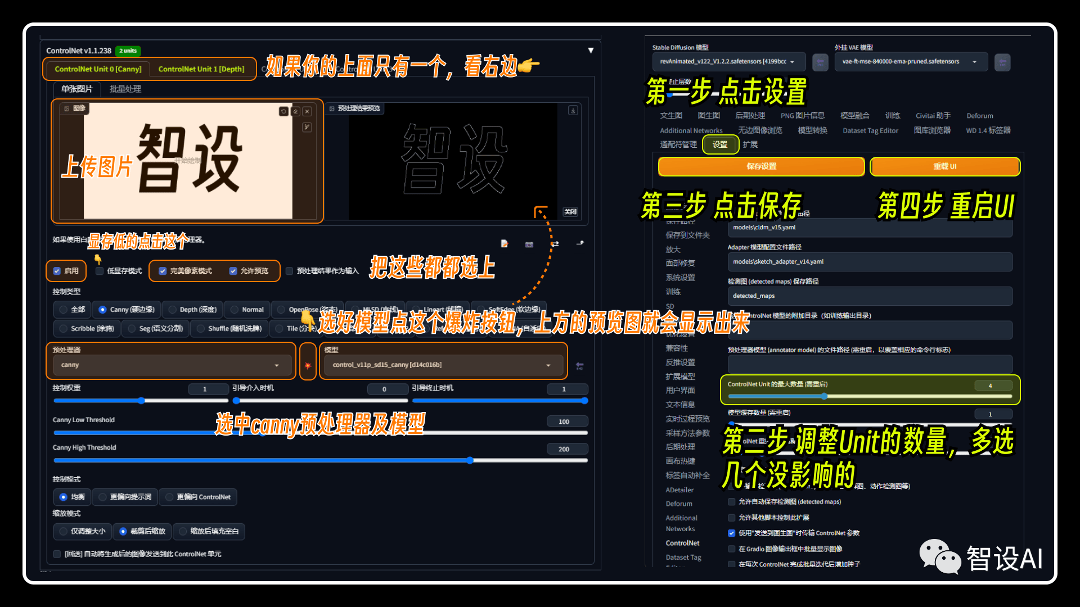Expand the Stable Diffusion checkpoint dropdown
This screenshot has height=607, width=1080.
pyautogui.click(x=729, y=62)
